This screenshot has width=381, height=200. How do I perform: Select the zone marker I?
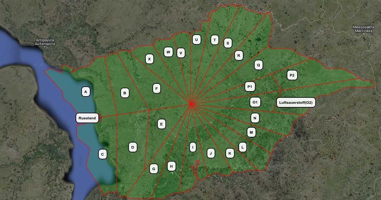click(x=193, y=147)
